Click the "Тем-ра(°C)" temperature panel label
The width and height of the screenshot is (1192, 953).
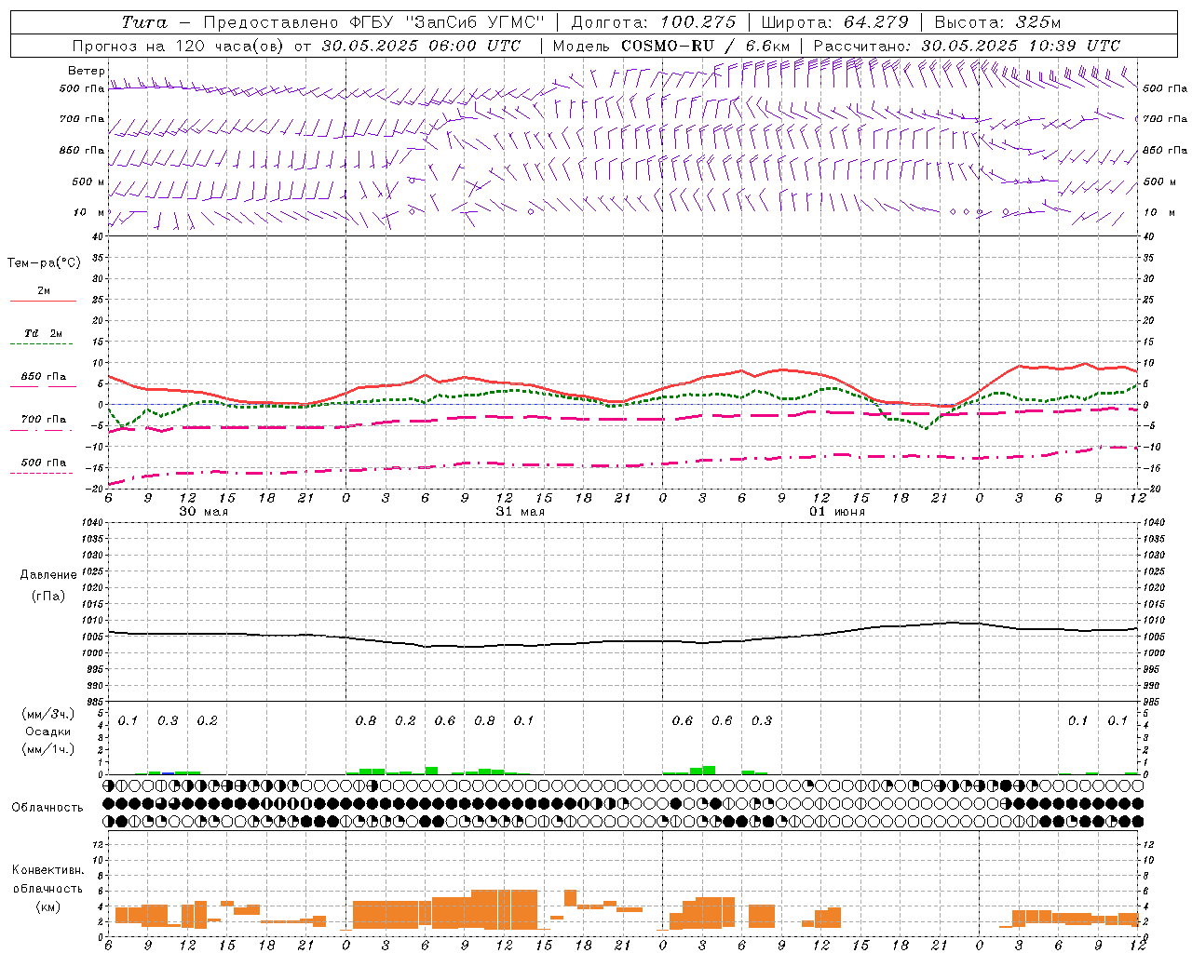coord(44,263)
